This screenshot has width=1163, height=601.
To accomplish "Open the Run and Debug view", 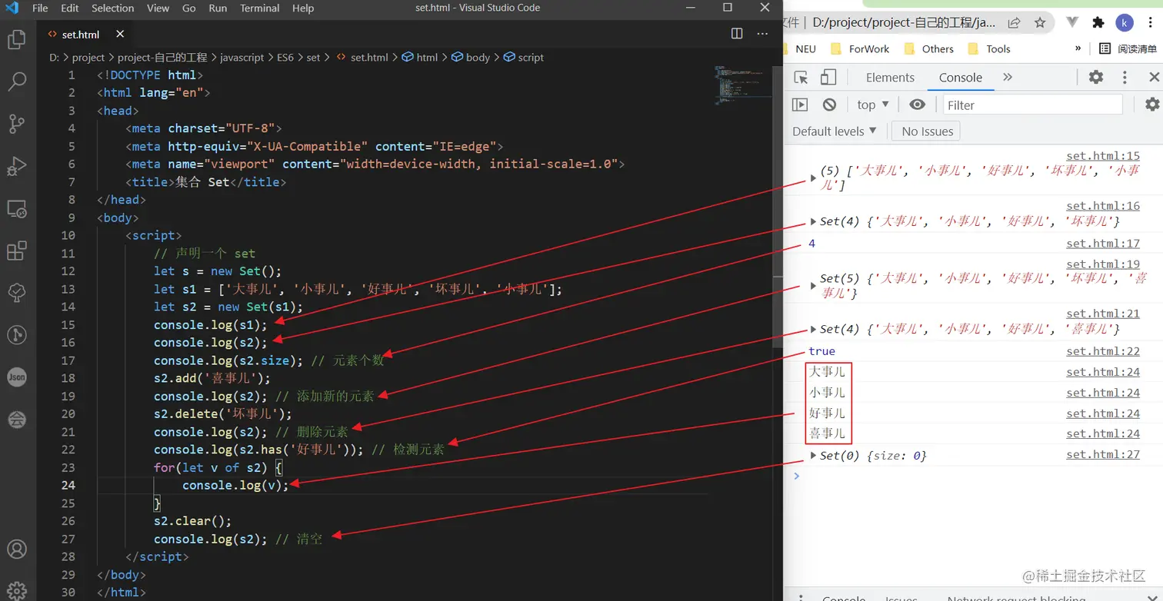I will pyautogui.click(x=17, y=166).
